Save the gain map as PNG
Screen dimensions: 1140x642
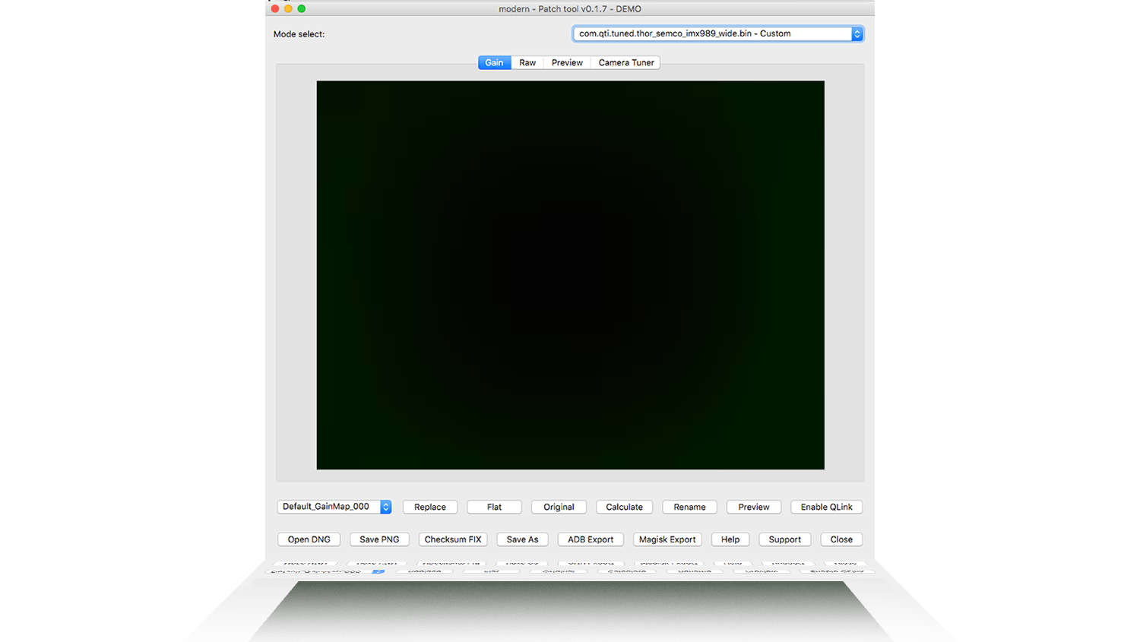pyautogui.click(x=379, y=539)
